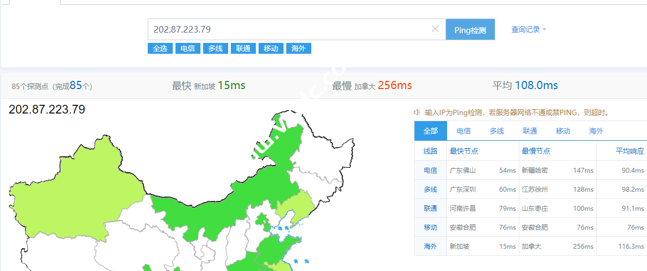Toggle the 联通 filter tag below the search box

click(243, 48)
